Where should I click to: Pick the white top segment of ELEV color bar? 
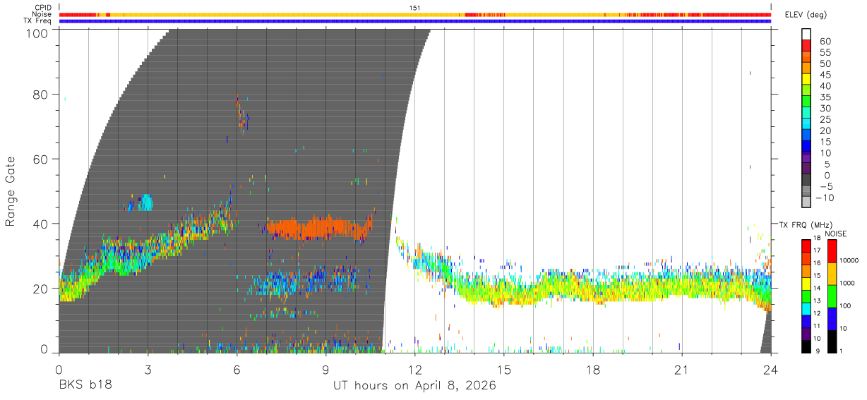point(806,35)
